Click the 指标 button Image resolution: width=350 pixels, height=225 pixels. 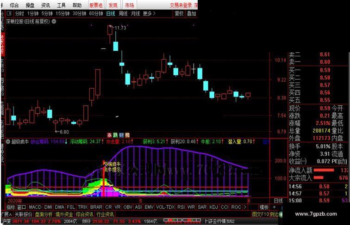(11, 207)
